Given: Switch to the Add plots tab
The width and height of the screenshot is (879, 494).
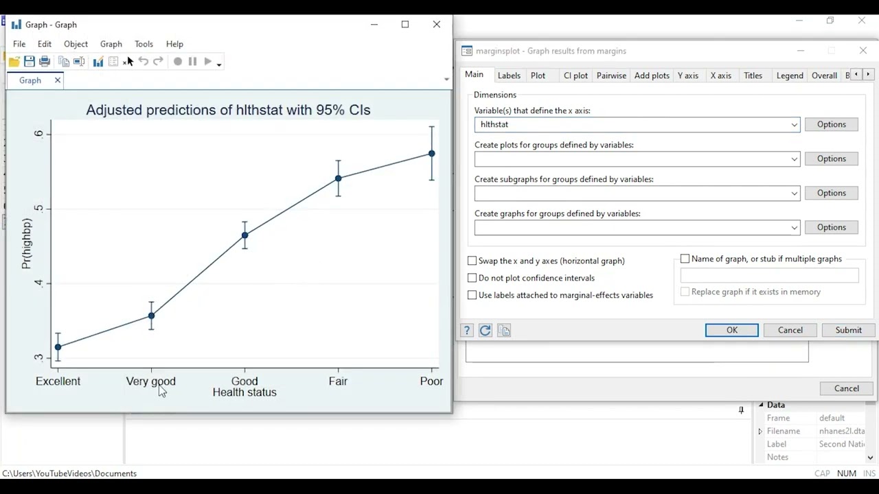Looking at the screenshot, I should [x=652, y=75].
